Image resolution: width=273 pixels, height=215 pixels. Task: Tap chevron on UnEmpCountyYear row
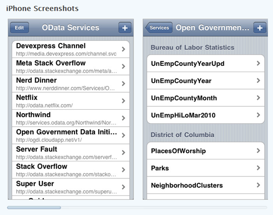258,80
